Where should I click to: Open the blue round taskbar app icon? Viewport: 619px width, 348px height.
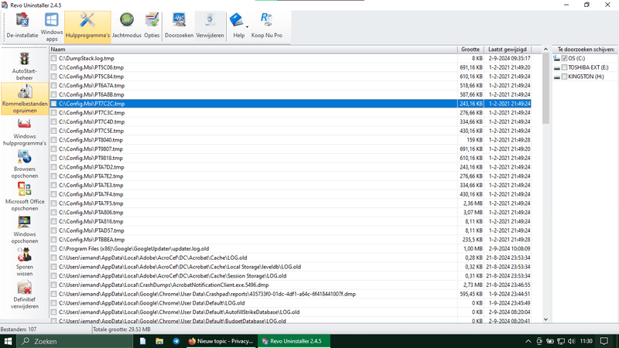[176, 341]
